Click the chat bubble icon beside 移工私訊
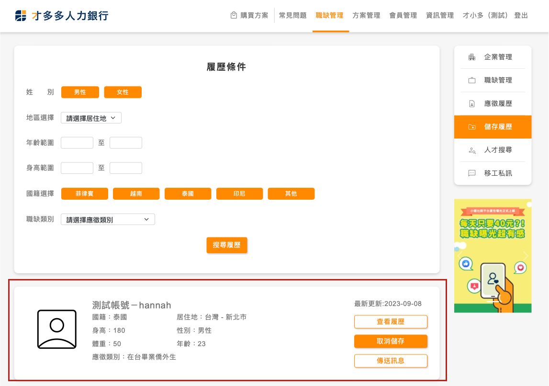Screen dimensions: 549x386 tap(472, 173)
